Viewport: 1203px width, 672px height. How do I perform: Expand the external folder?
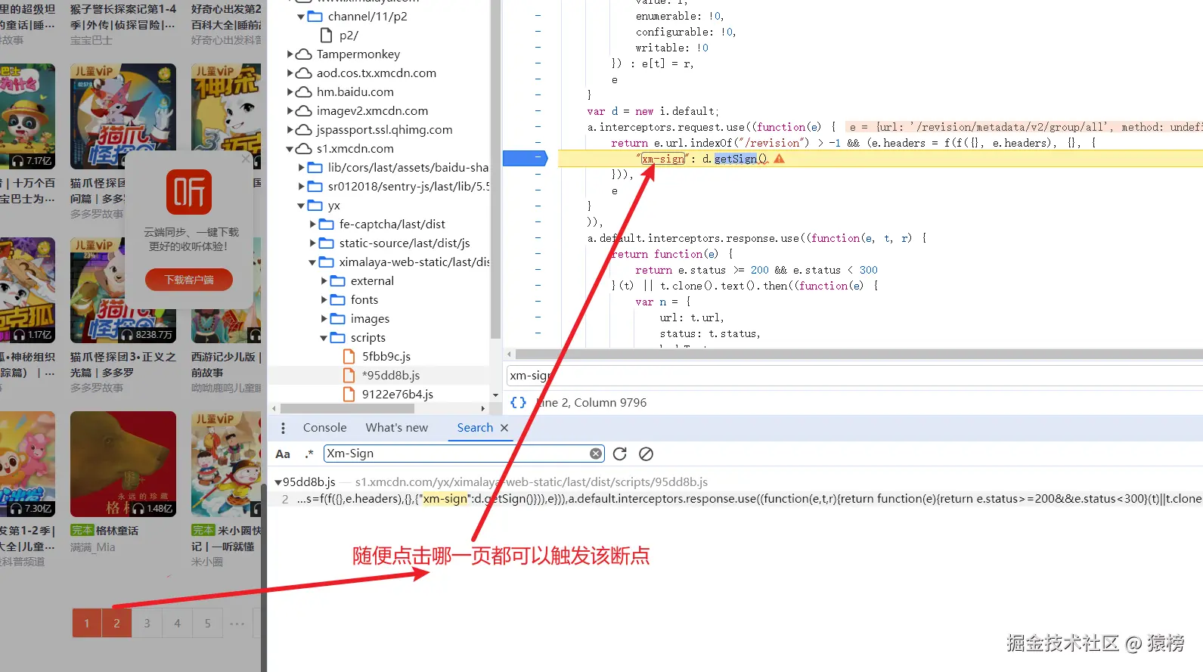point(324,280)
